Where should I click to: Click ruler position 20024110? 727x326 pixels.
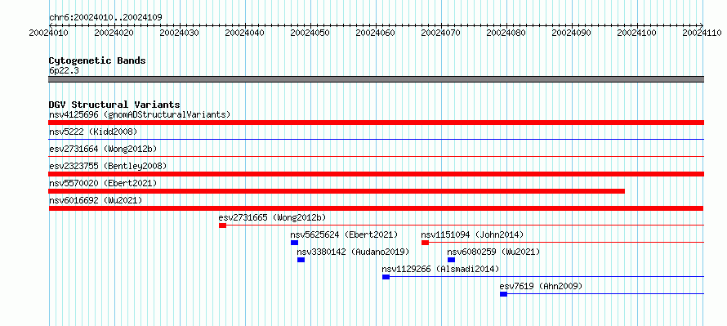(702, 33)
